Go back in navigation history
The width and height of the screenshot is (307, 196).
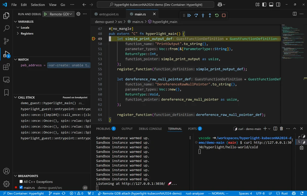point(84,4)
